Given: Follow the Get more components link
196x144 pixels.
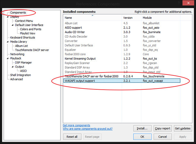Looking at the screenshot, I should point(77,125).
